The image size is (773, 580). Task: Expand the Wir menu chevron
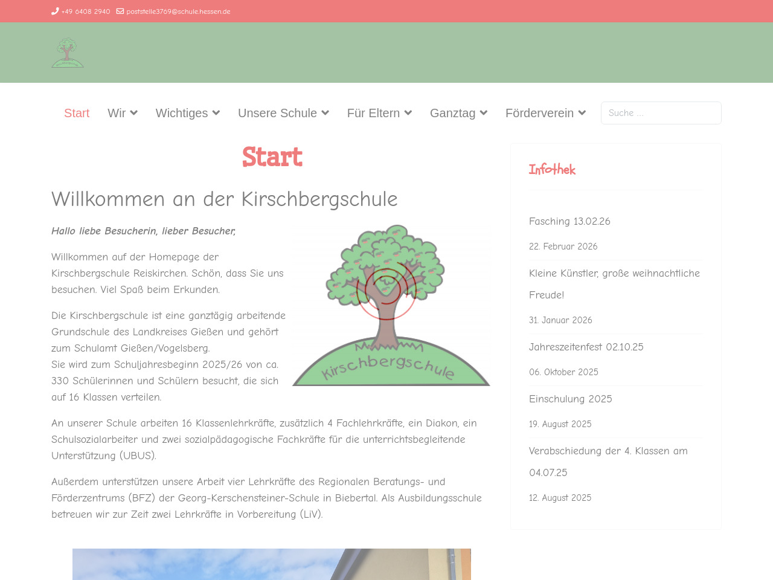point(134,113)
